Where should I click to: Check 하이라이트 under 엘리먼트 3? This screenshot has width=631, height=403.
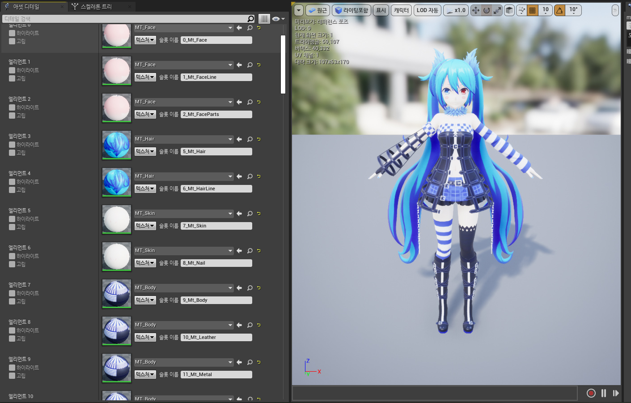click(12, 145)
